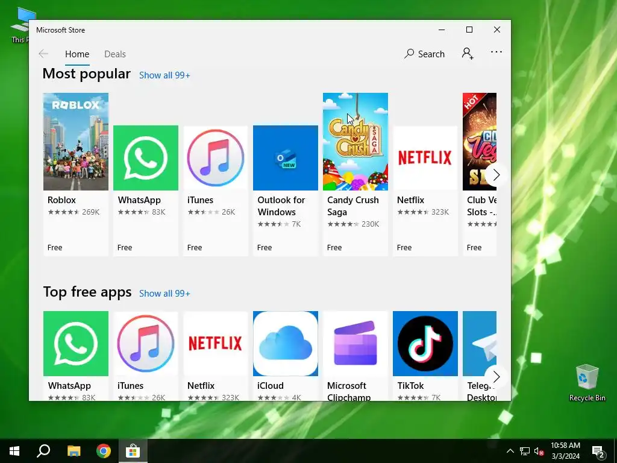
Task: Open the See more ellipsis menu
Action: pyautogui.click(x=496, y=52)
